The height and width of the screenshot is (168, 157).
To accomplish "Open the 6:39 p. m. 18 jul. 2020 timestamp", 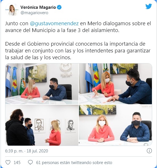I will point(26,151).
